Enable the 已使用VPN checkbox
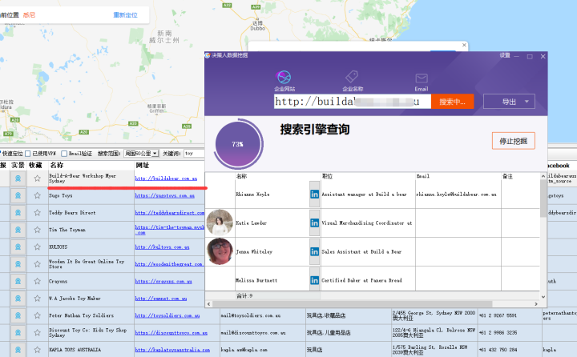Viewport: 577px width, 357px height. coord(27,154)
